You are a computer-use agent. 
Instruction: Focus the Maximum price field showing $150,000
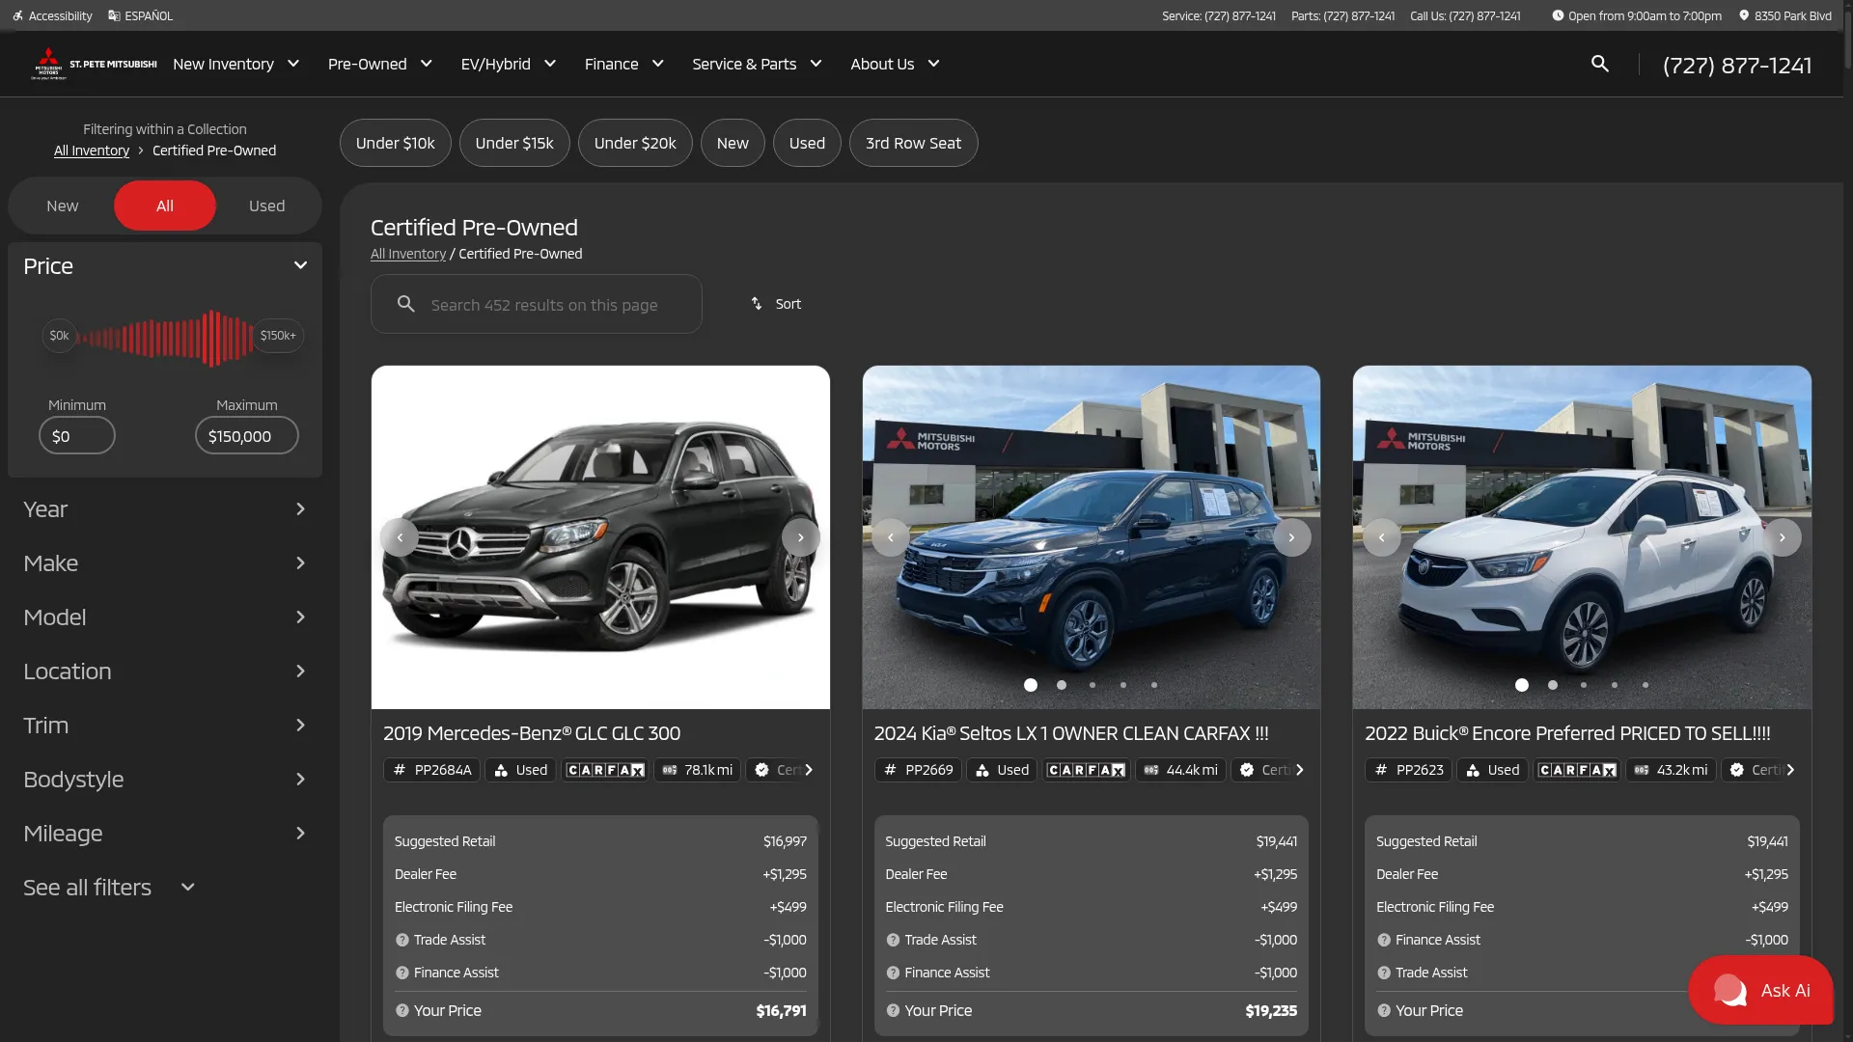point(247,436)
